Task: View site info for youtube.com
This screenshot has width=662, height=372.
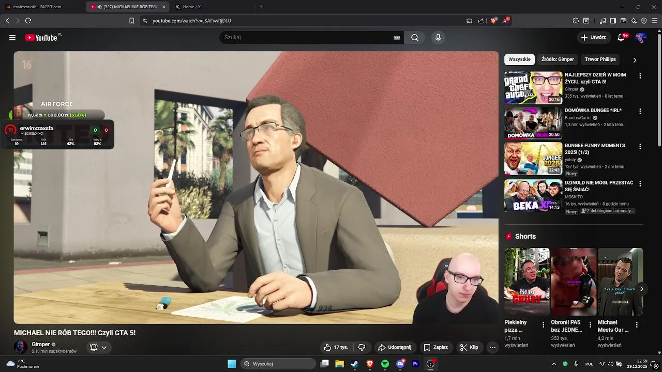Action: [145, 21]
